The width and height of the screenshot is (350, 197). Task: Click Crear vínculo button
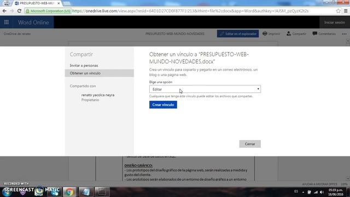tap(163, 105)
